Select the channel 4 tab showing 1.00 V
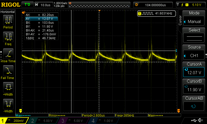The width and height of the screenshot is (207, 124). pos(104,121)
